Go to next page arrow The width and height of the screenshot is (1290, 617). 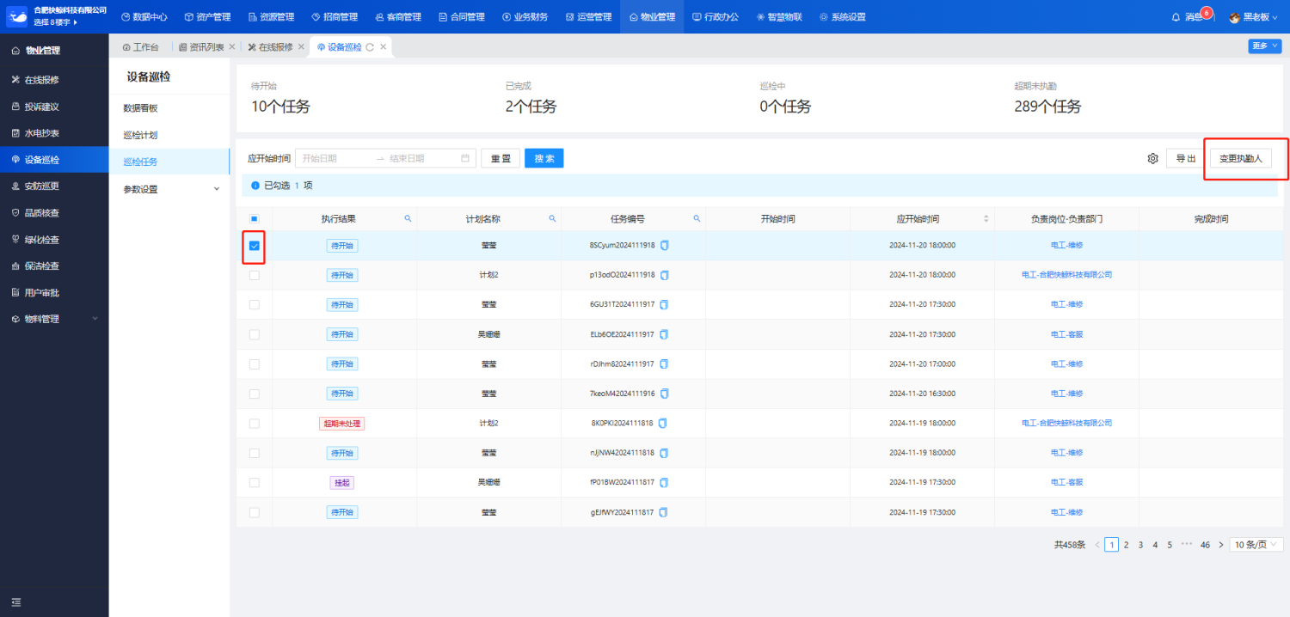[1220, 545]
